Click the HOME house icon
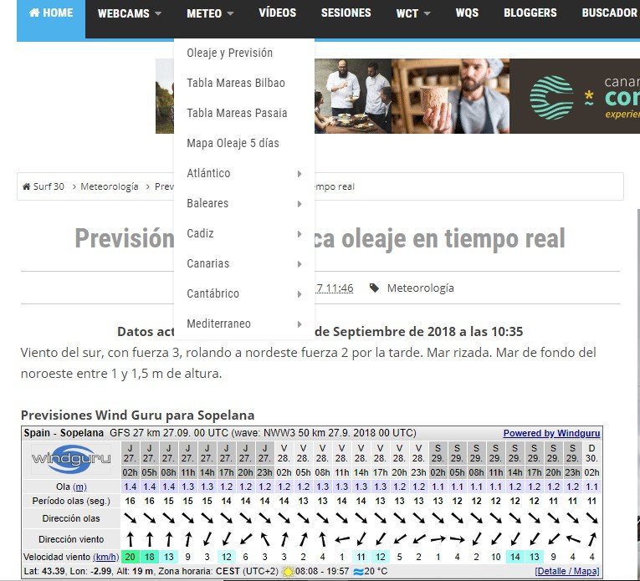 (34, 13)
